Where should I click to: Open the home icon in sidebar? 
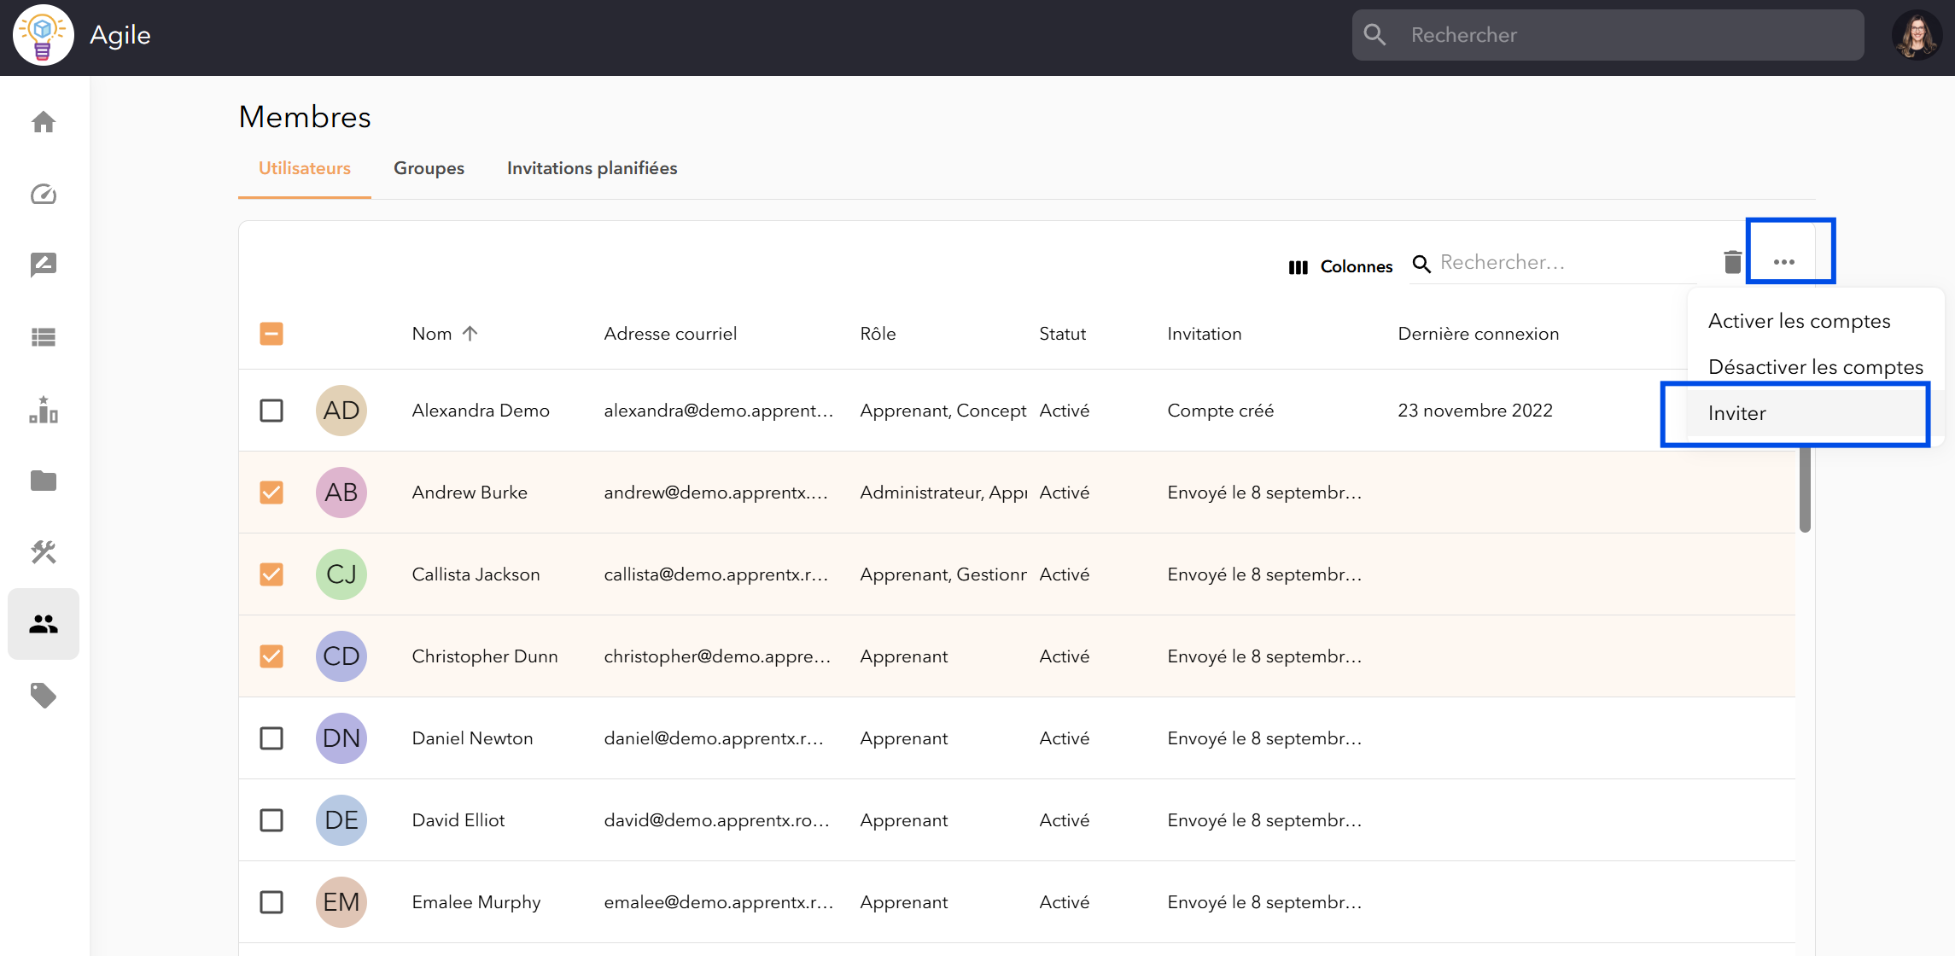click(44, 122)
